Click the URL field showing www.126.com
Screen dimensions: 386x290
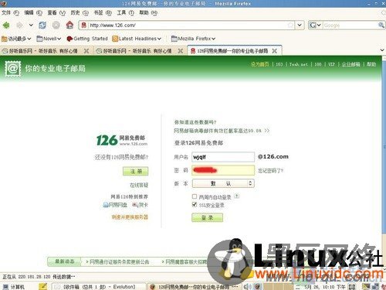coord(187,26)
